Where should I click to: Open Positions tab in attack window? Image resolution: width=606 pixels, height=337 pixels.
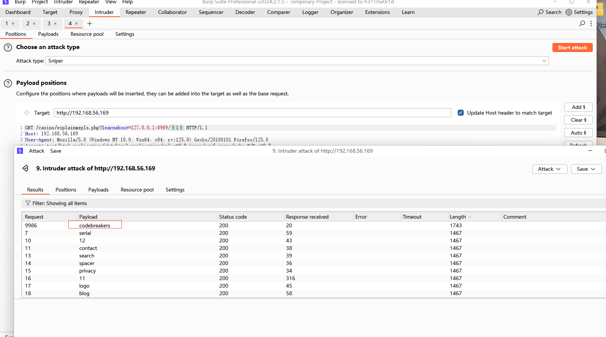pos(66,190)
